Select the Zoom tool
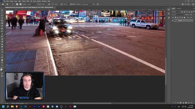 2,63
